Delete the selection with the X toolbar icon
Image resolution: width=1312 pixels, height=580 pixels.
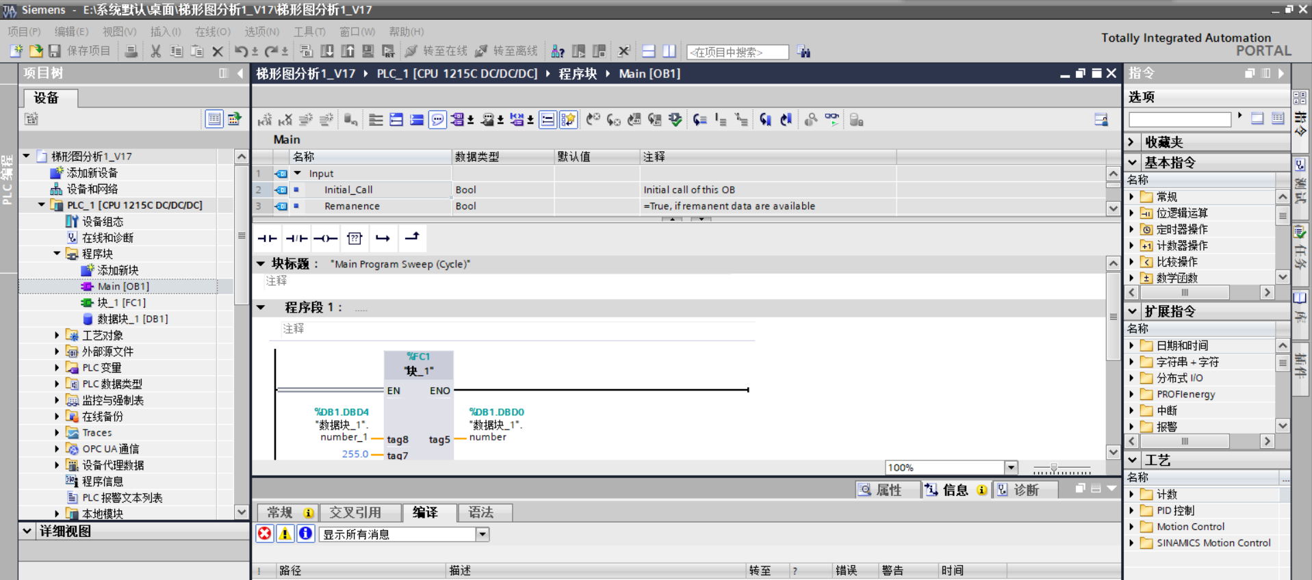click(218, 51)
